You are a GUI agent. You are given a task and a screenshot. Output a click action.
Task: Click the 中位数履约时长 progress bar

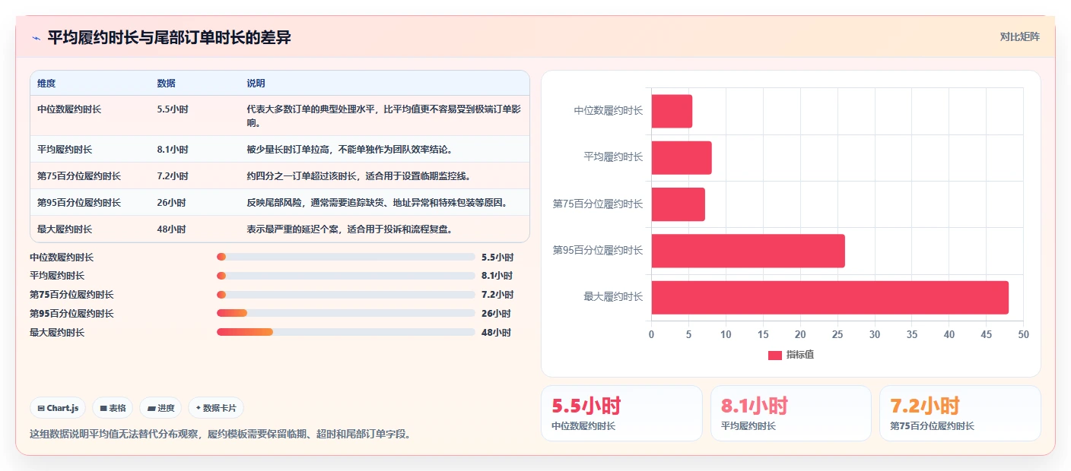[346, 257]
